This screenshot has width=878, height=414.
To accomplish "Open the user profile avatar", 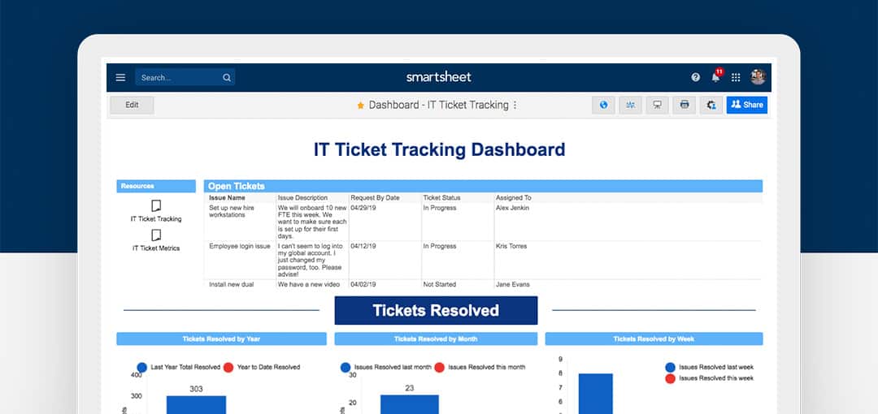I will pyautogui.click(x=758, y=76).
